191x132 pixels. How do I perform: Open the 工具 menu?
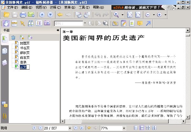coord(84,7)
